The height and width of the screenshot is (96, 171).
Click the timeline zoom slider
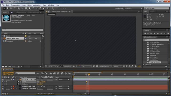pos(79,94)
